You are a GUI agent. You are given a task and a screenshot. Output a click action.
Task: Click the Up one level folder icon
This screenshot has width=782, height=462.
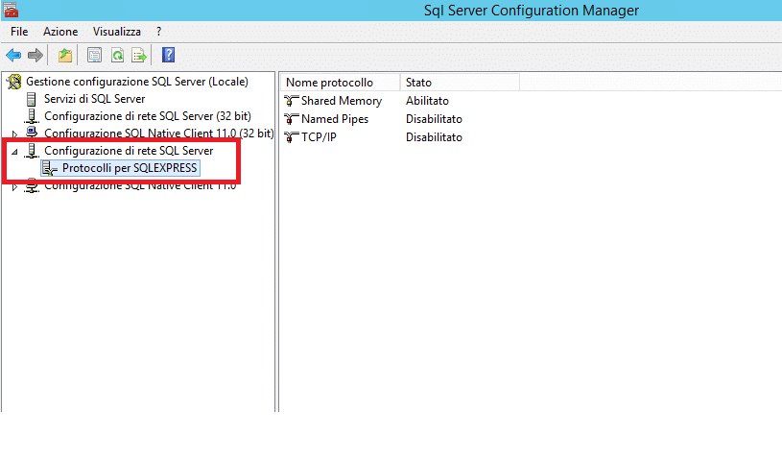click(x=65, y=55)
